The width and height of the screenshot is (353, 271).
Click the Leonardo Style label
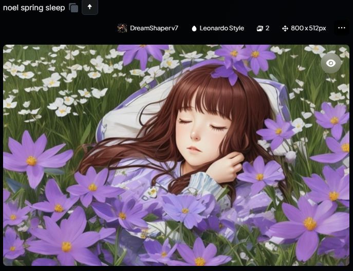pyautogui.click(x=221, y=28)
